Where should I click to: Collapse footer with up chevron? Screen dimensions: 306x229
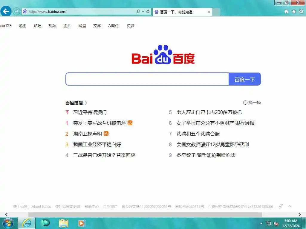tap(290, 206)
